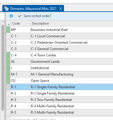Click the C-1 code cell
113x120 pixels.
tap(20, 36)
